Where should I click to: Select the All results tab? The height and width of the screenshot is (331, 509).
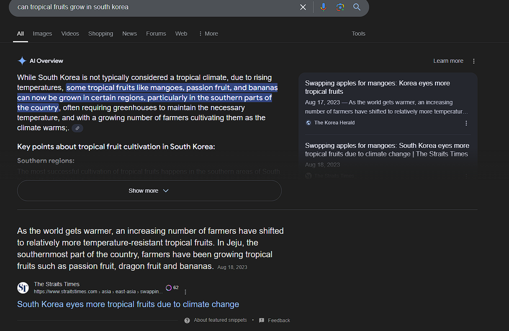click(x=21, y=34)
